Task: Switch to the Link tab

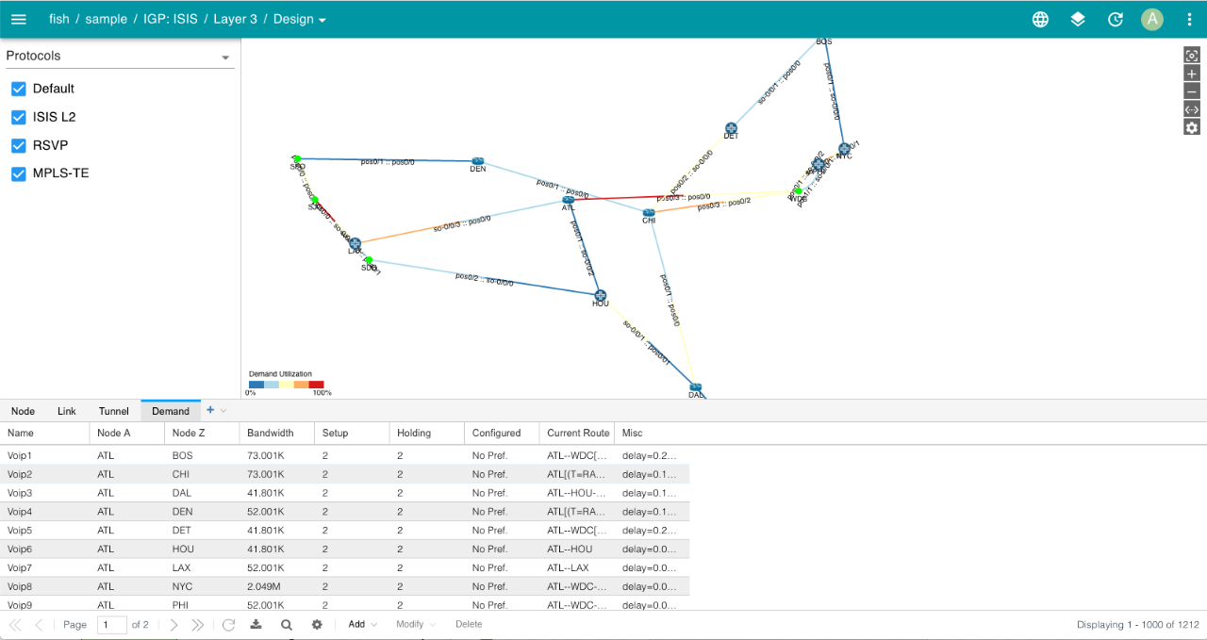Action: pos(67,411)
